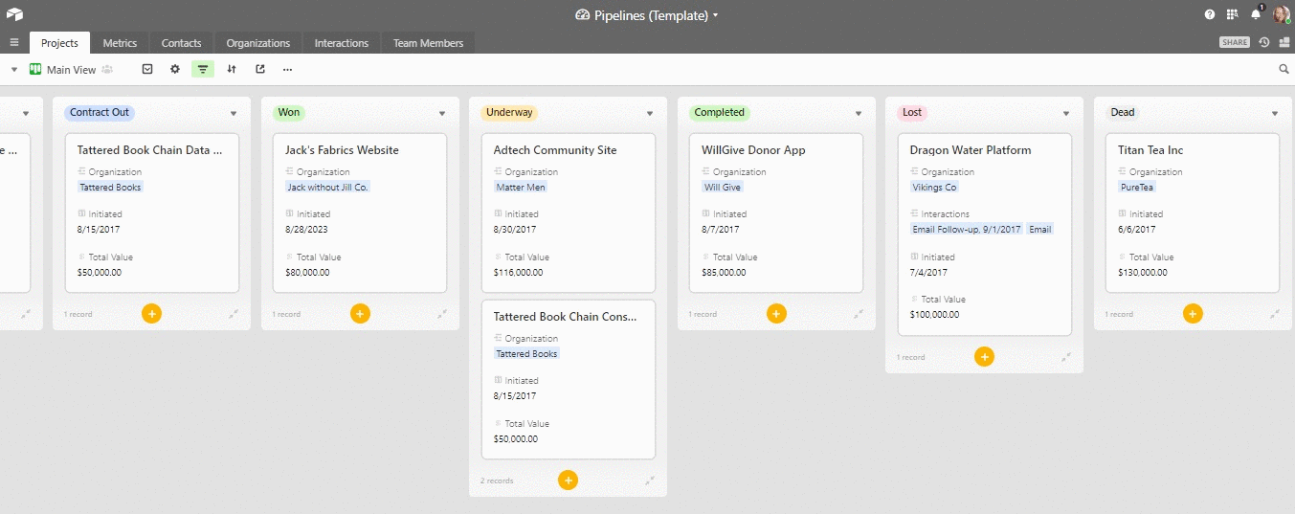
Task: Click the Email Follow-up, 9/1/2017 interaction tag
Action: click(x=967, y=230)
